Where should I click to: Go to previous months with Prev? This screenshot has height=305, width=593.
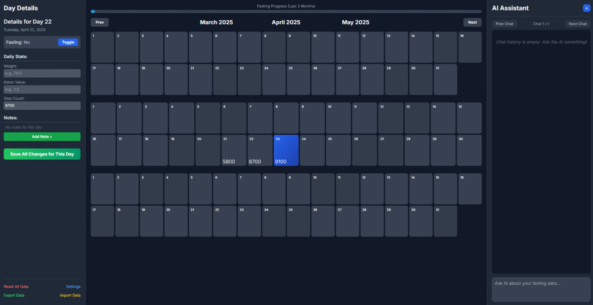100,22
